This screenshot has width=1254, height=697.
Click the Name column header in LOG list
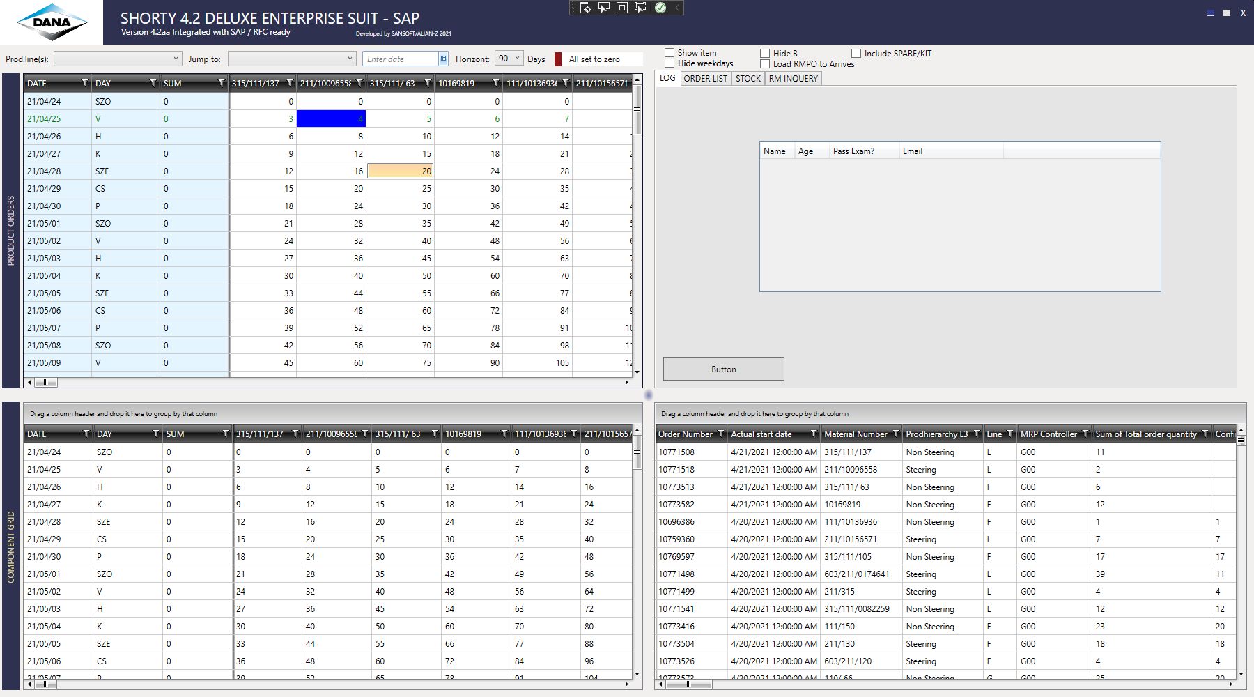(777, 151)
